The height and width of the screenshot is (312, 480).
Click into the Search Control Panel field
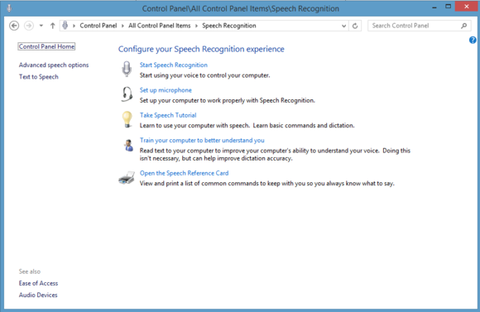click(x=420, y=26)
